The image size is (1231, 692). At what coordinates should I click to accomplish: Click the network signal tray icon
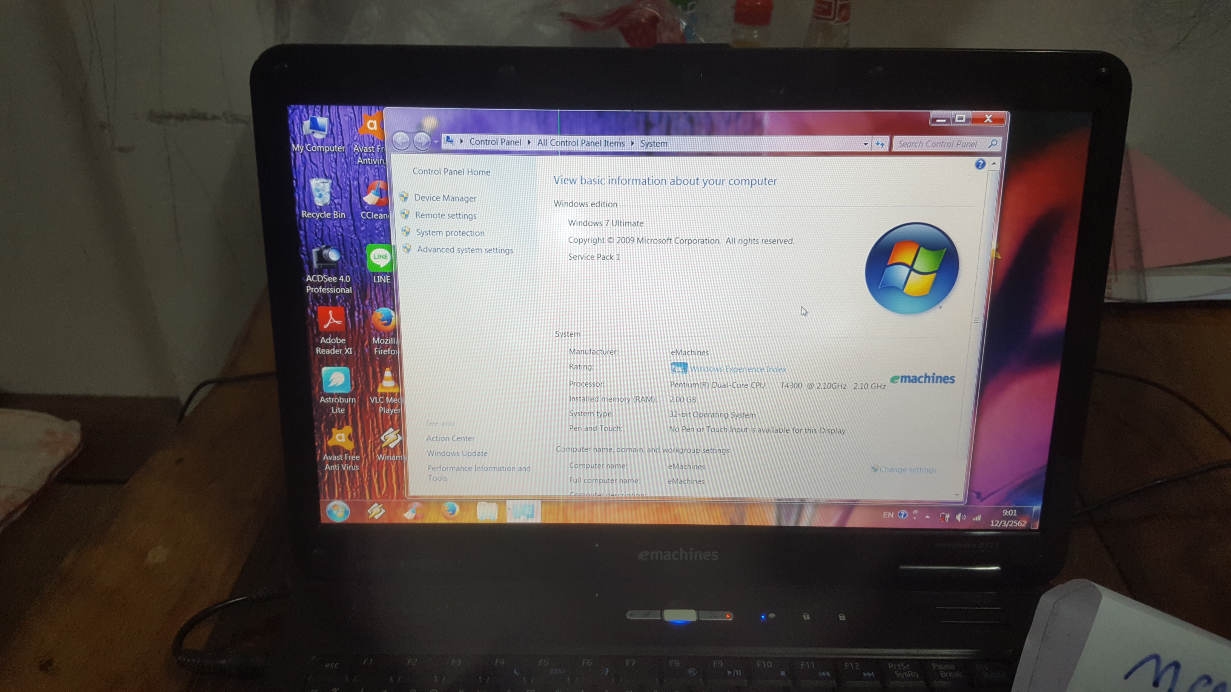tap(977, 518)
